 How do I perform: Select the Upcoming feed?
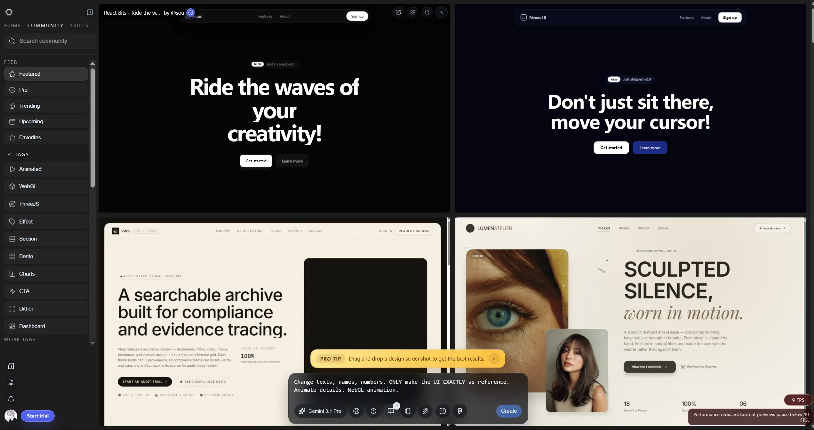pyautogui.click(x=46, y=121)
